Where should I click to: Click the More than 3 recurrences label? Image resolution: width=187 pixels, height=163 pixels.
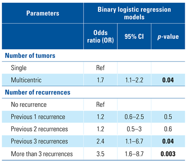(x=42, y=154)
